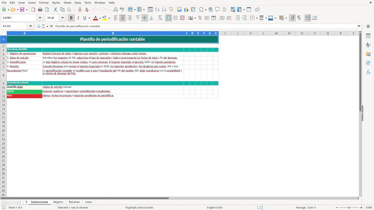The height and width of the screenshot is (210, 374).
Task: Add a decimal place
Action: (x=222, y=18)
